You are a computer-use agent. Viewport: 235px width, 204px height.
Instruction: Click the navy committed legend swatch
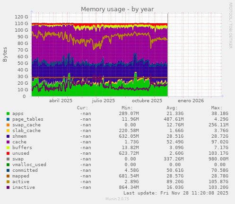(x=8, y=170)
